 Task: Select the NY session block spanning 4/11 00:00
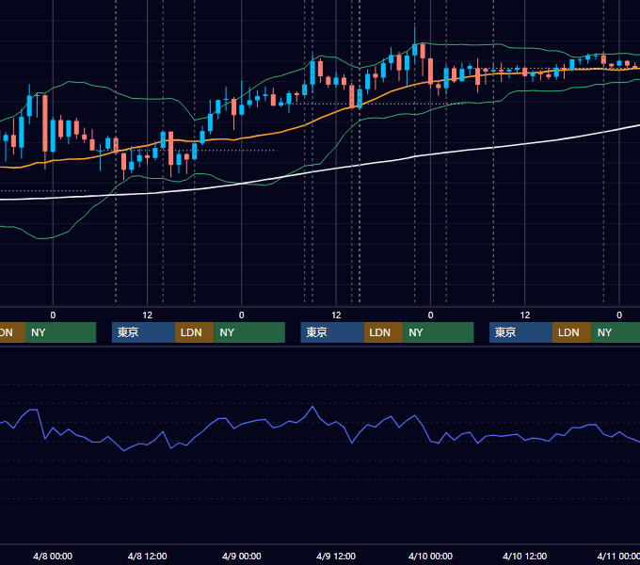tap(616, 332)
